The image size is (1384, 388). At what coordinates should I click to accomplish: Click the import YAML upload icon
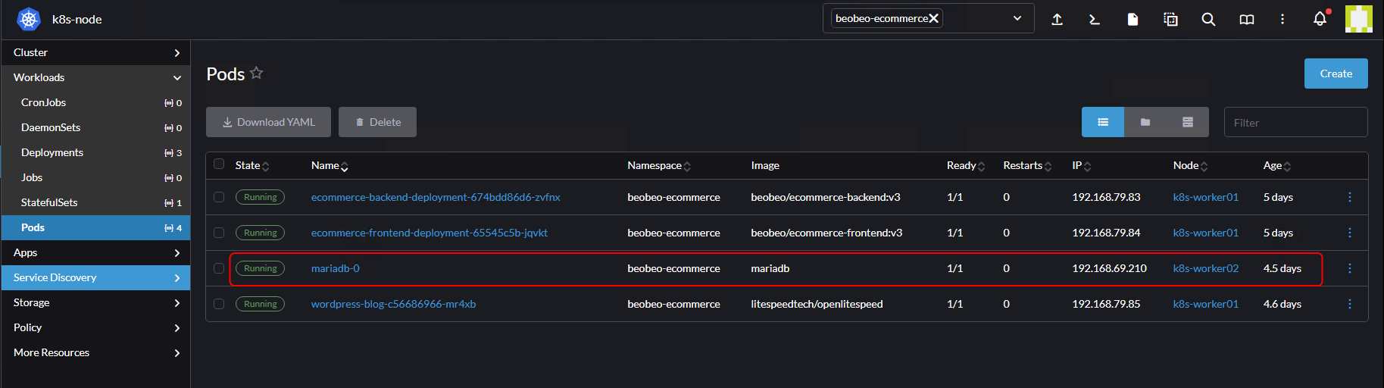point(1057,19)
